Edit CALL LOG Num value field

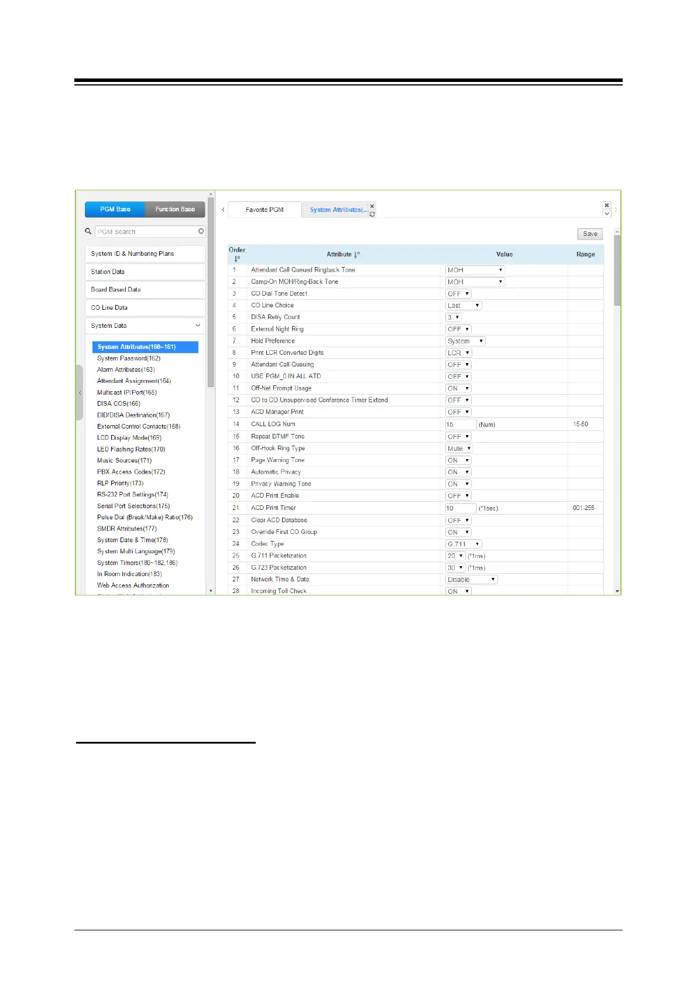461,424
